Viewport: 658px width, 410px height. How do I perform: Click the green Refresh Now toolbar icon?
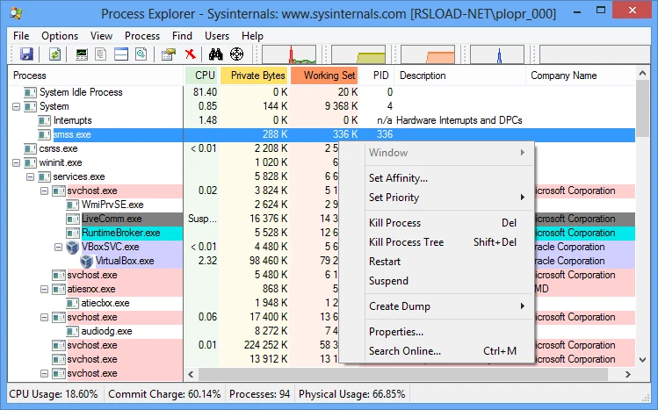coord(54,54)
